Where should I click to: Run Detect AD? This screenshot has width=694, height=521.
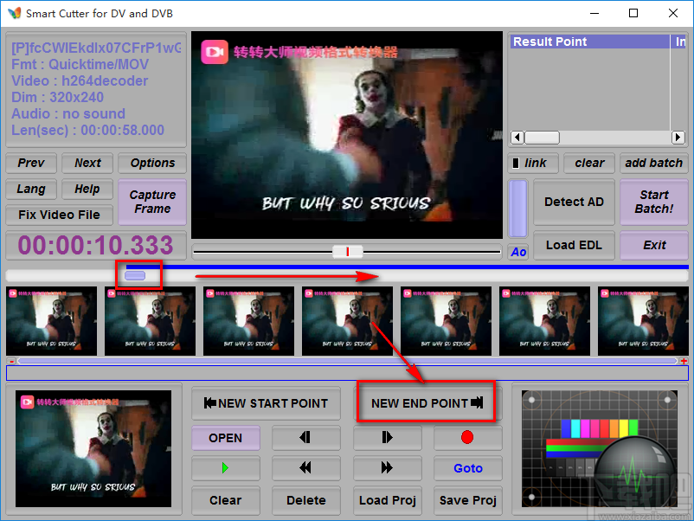point(574,202)
